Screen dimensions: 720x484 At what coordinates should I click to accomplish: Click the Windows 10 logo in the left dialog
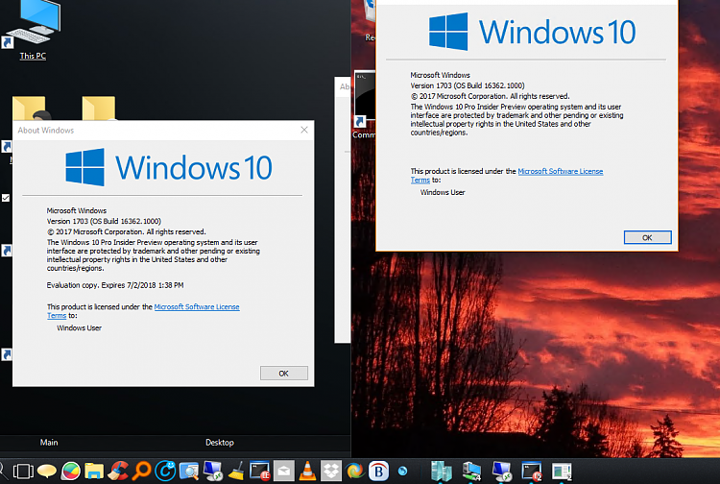pyautogui.click(x=169, y=167)
